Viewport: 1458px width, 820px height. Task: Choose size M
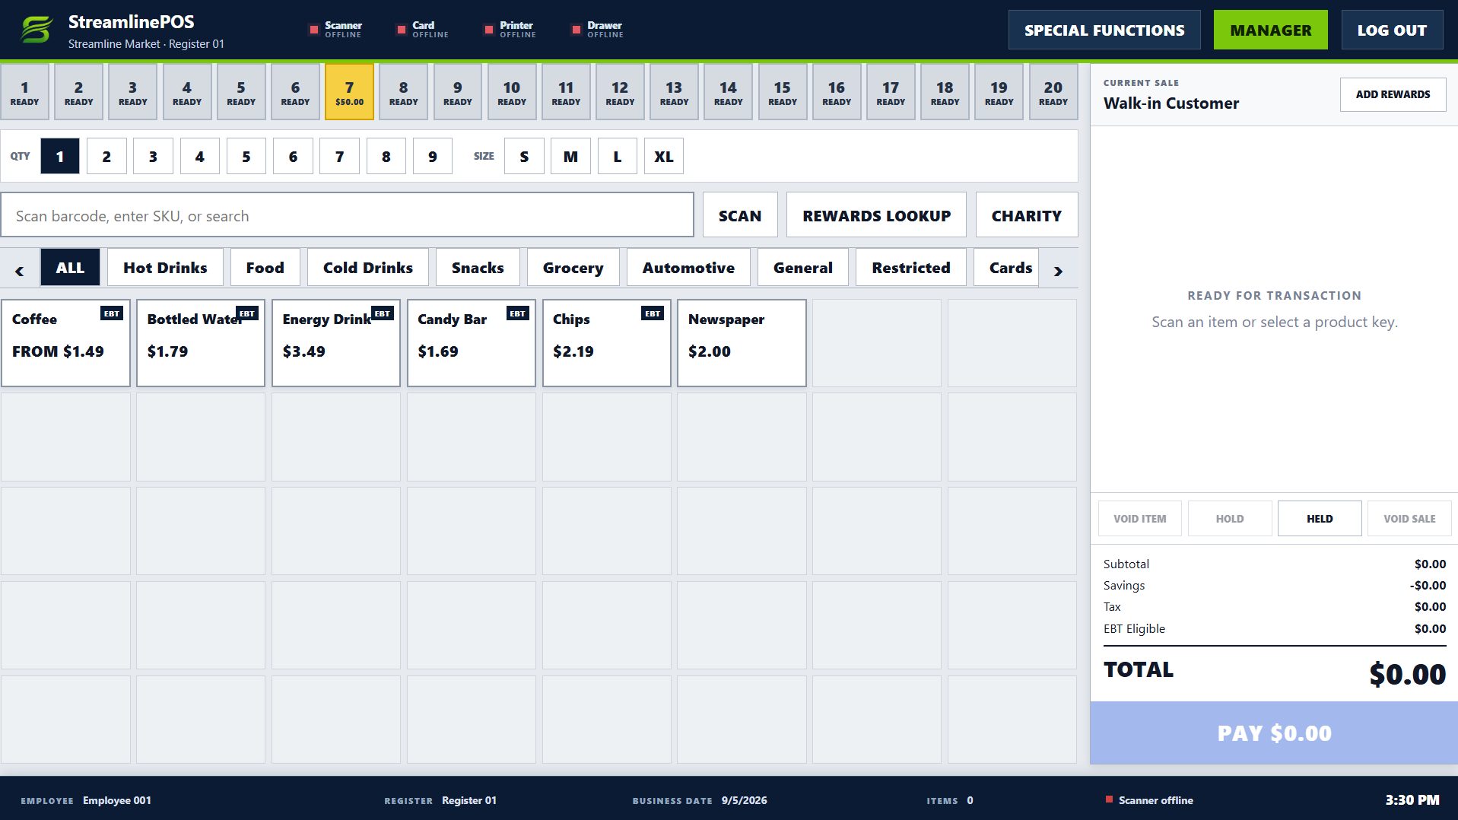(x=570, y=157)
